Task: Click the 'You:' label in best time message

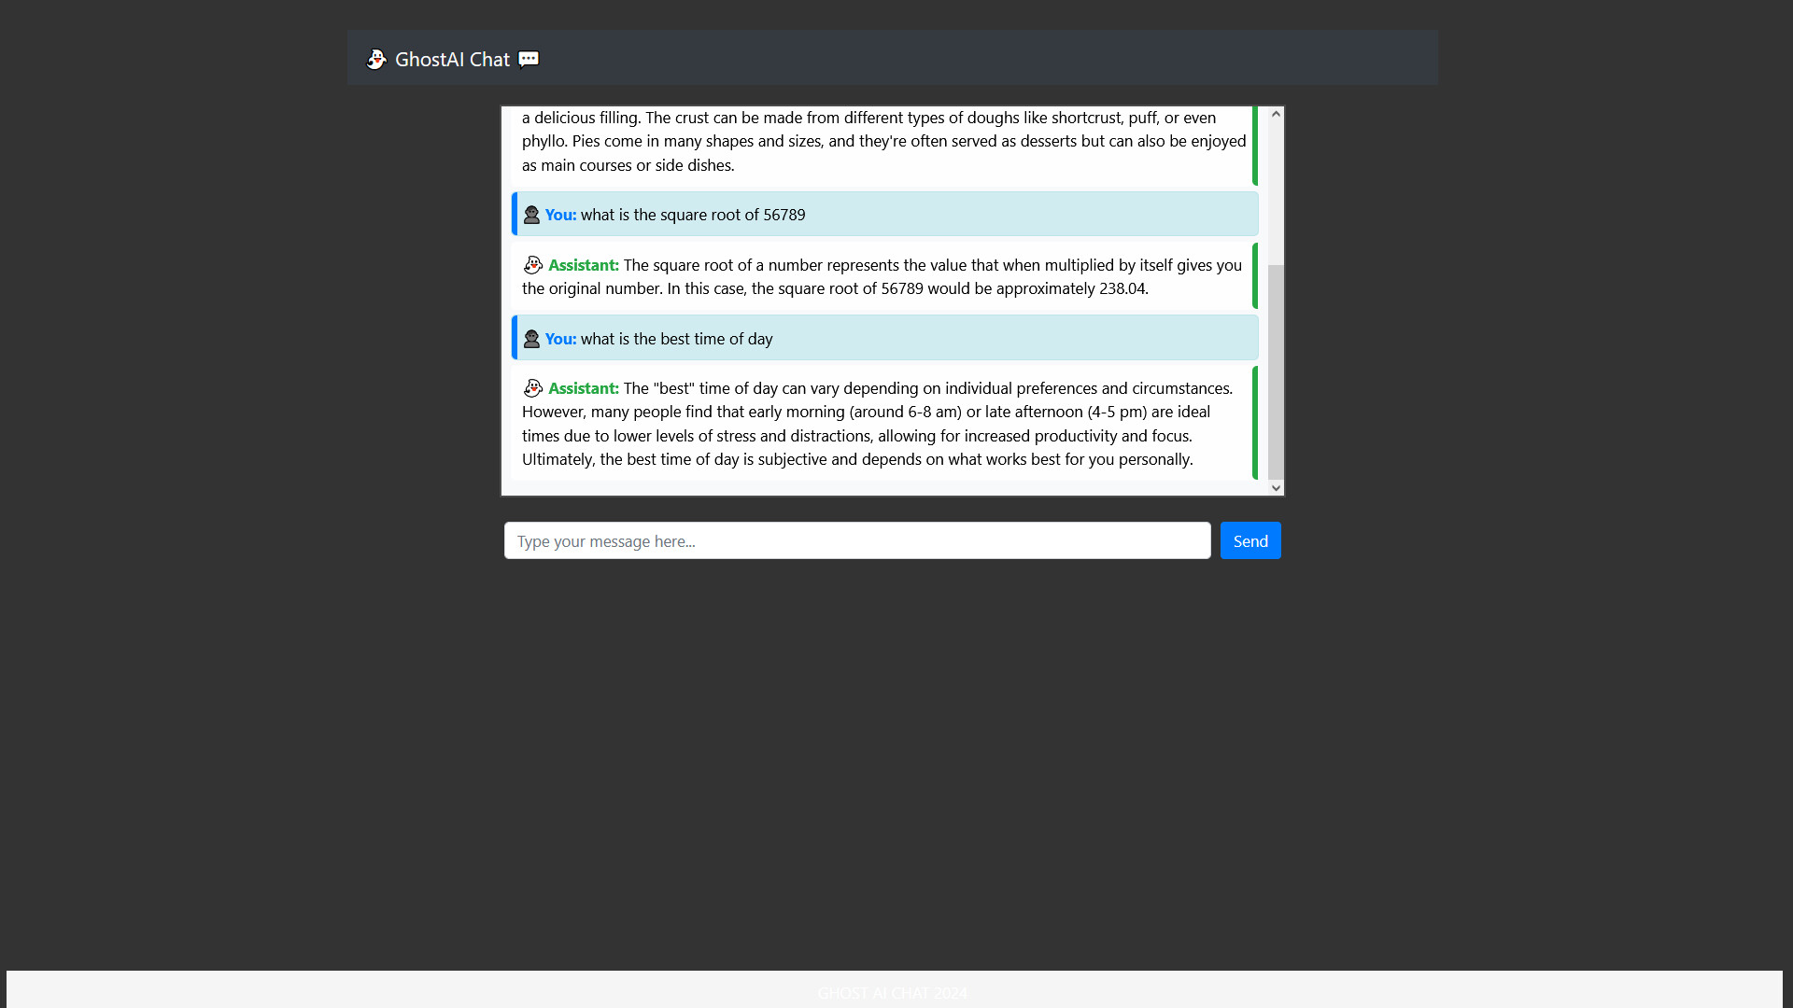Action: coord(560,339)
